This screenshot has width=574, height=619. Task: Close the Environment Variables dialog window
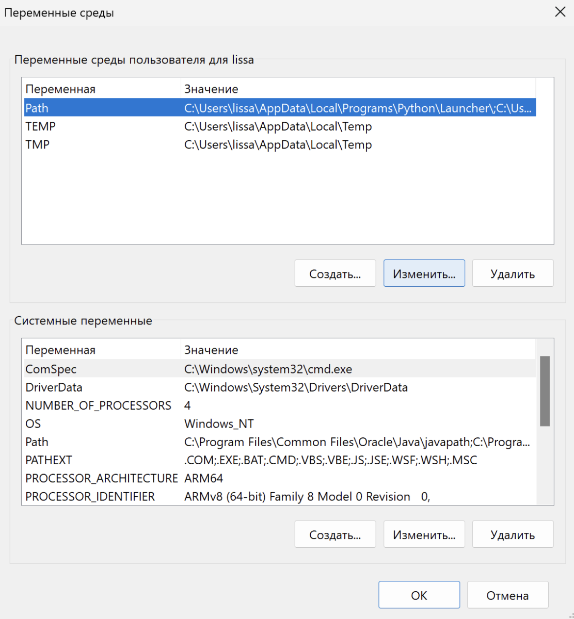pyautogui.click(x=560, y=12)
